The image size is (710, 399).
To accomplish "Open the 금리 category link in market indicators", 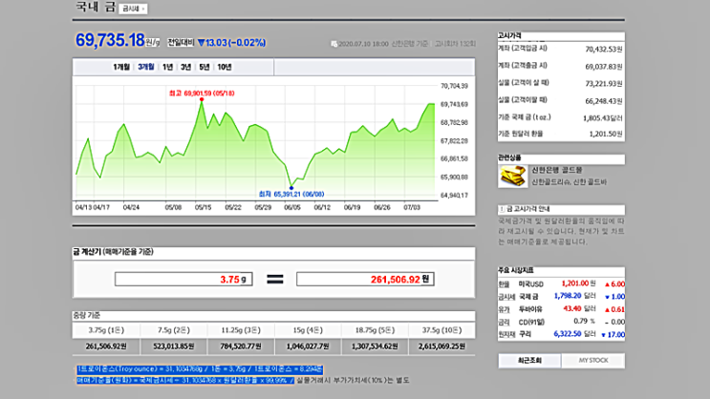I will point(504,322).
